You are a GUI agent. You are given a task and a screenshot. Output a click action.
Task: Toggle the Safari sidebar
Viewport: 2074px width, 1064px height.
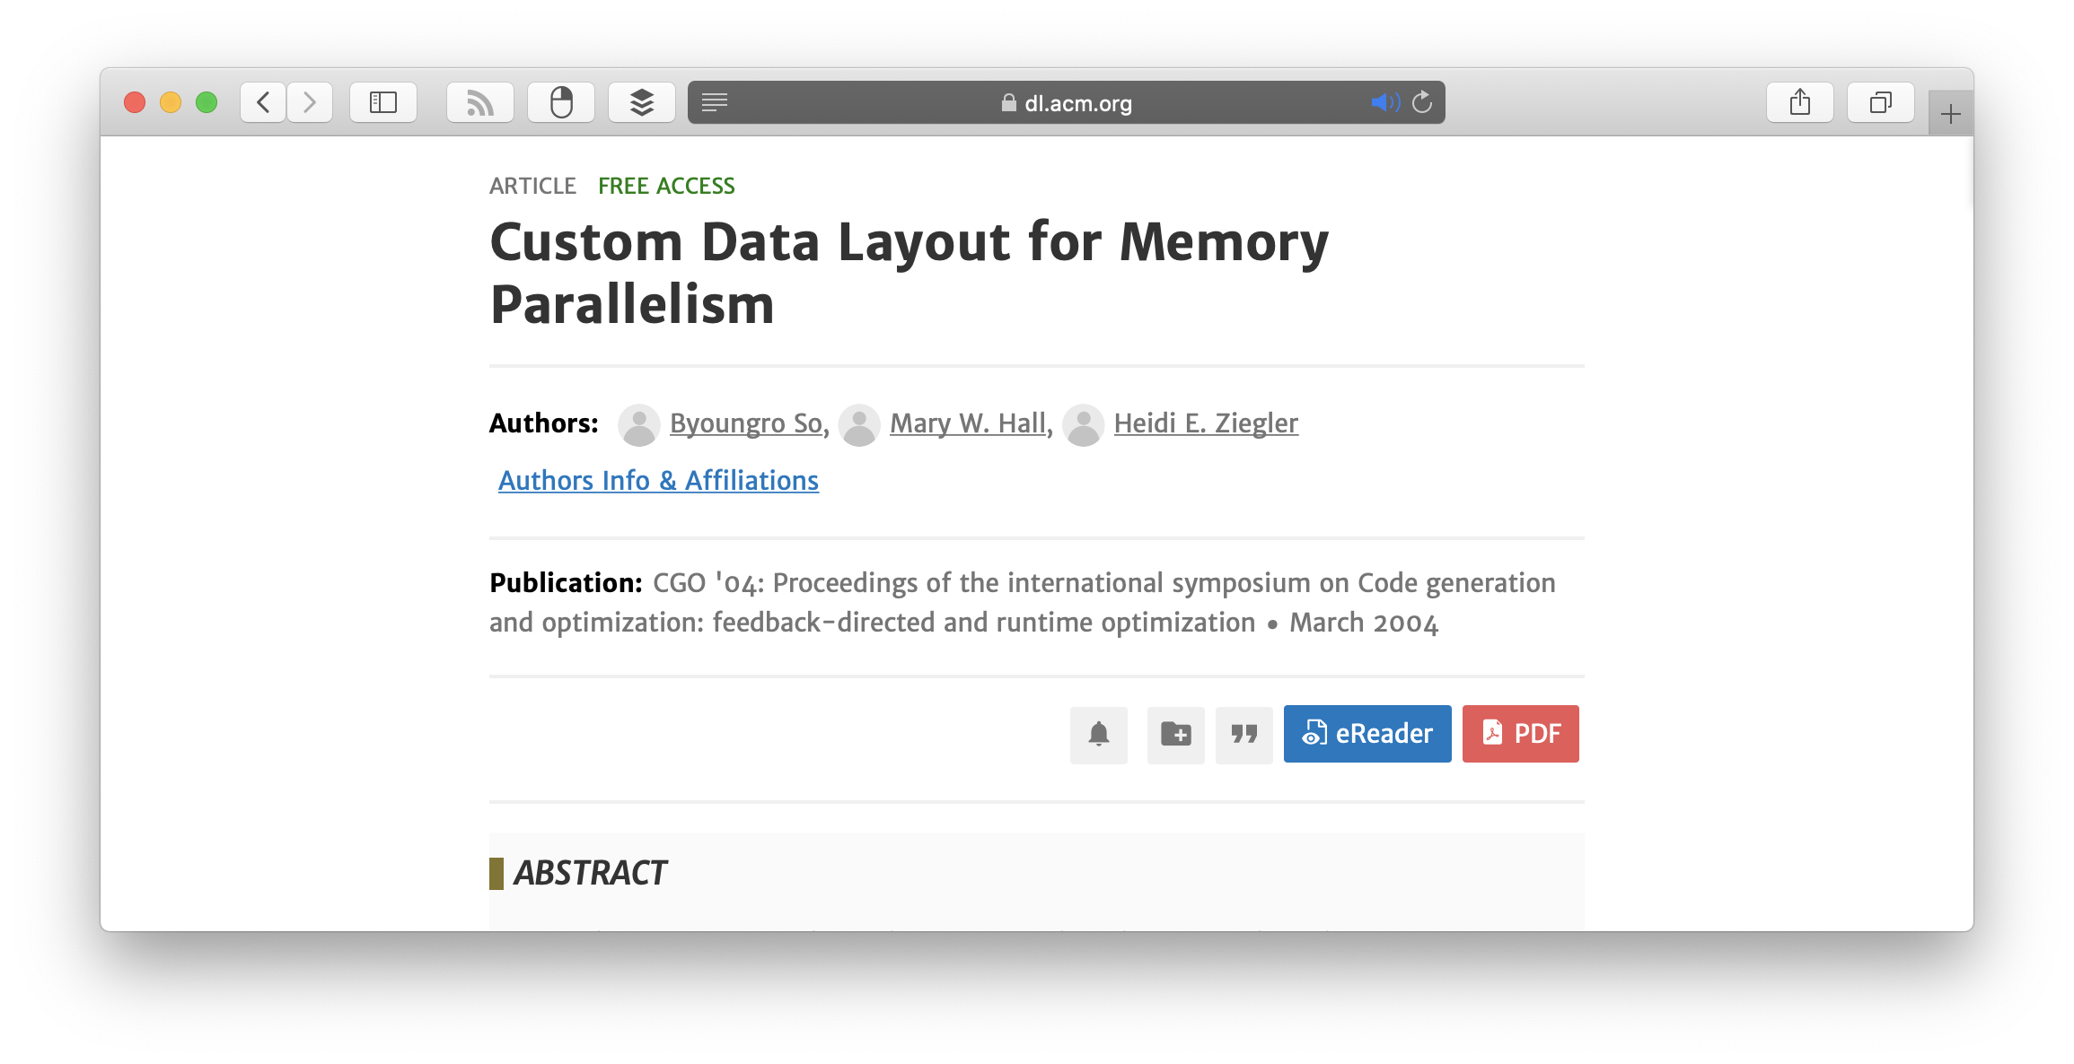[383, 102]
